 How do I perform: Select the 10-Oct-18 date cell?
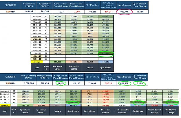[x=37, y=28]
